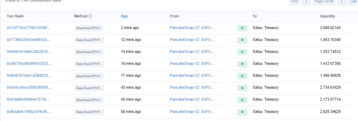This screenshot has width=358, height=121.
Task: Click Swap Exact ETH method badge, 58 mins ago row
Action: pos(89,112)
